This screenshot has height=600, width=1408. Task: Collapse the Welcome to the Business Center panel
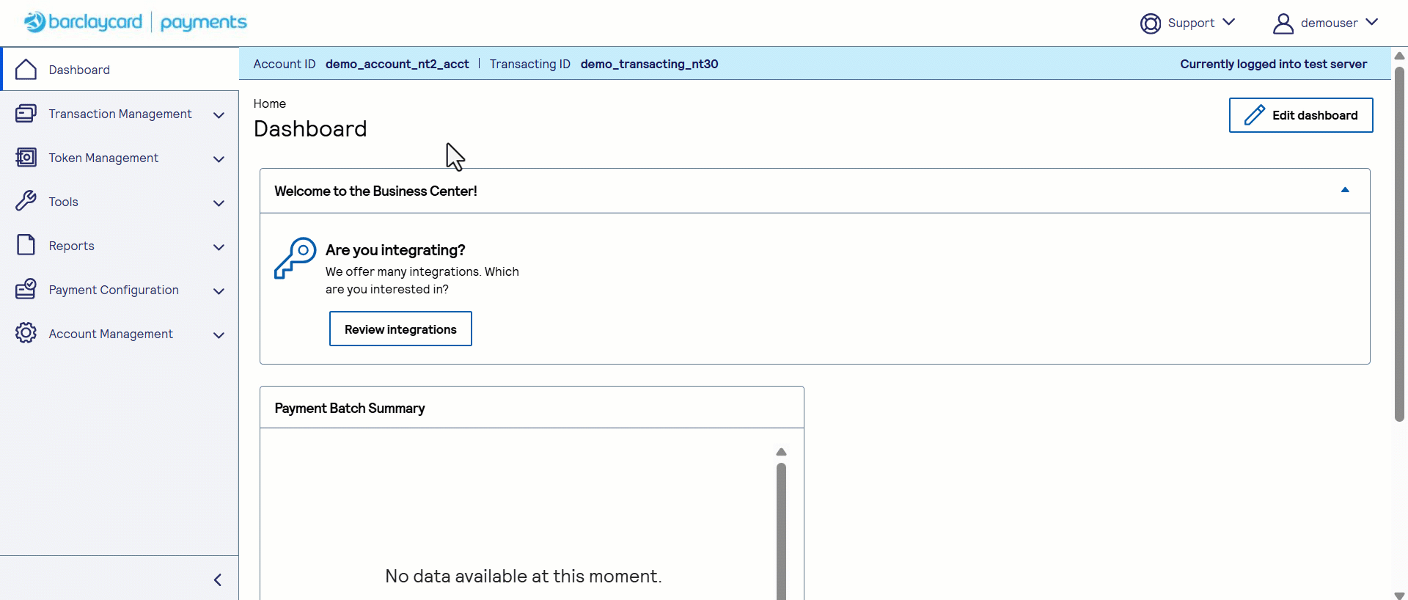pyautogui.click(x=1345, y=191)
